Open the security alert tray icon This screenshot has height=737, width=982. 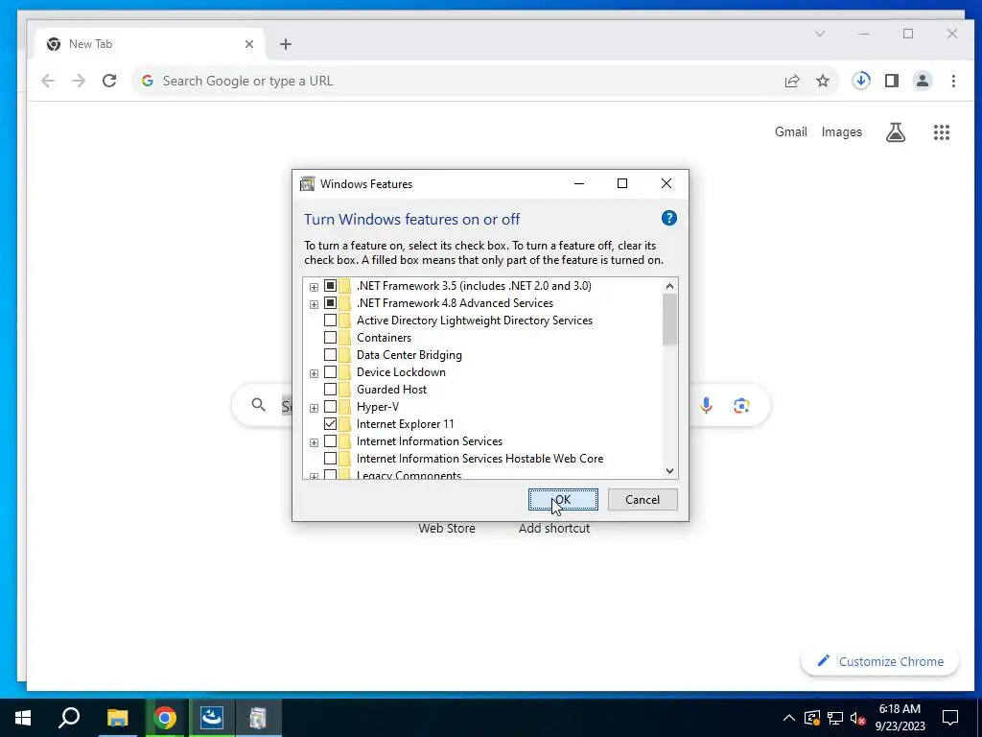pyautogui.click(x=811, y=718)
